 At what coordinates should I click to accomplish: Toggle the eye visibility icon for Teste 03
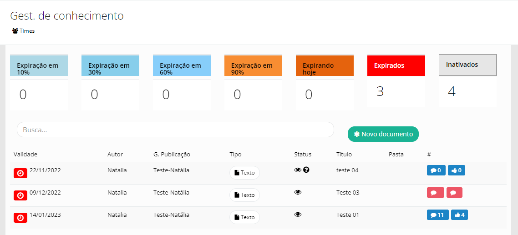(x=298, y=192)
